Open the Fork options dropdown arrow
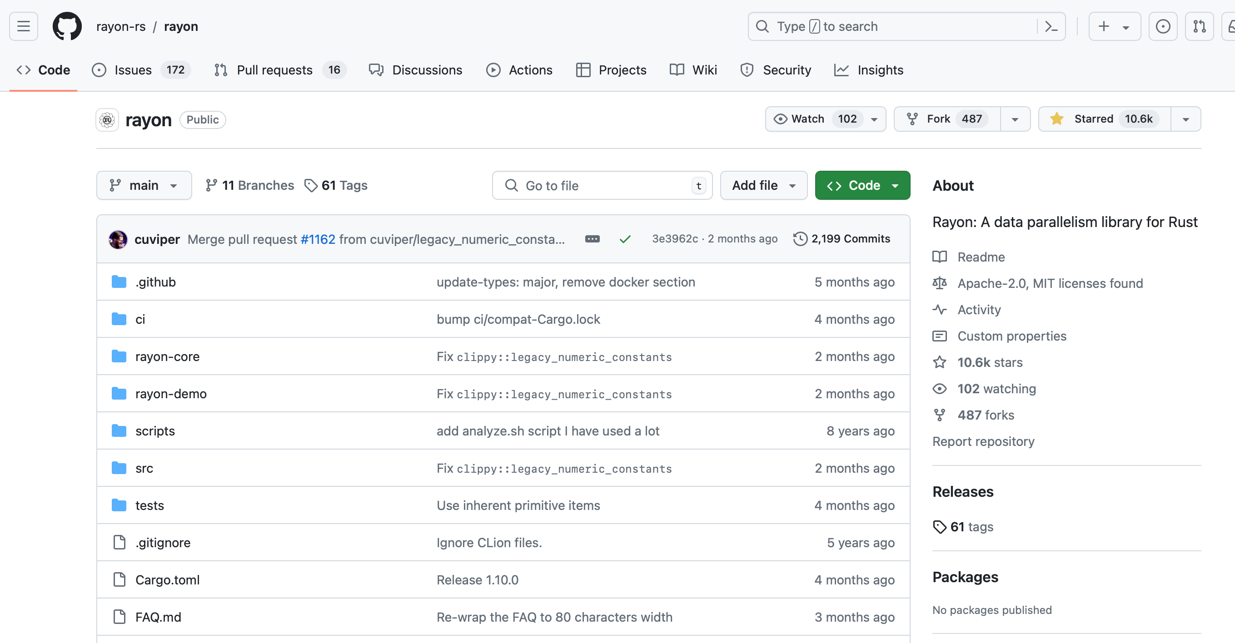Screen dimensions: 1235x643 (1015, 119)
